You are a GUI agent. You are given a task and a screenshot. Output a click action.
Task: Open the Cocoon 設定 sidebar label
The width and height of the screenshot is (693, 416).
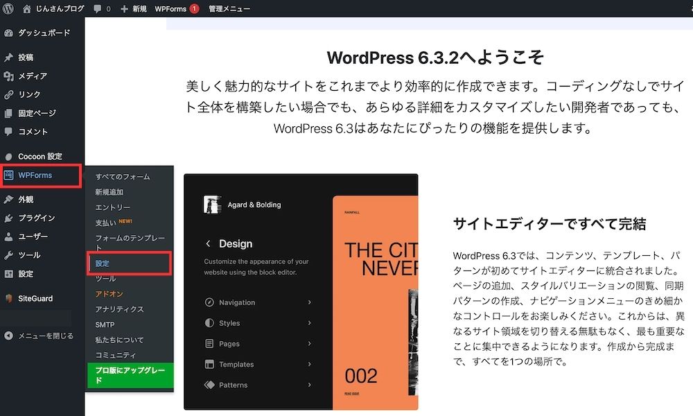tap(40, 157)
